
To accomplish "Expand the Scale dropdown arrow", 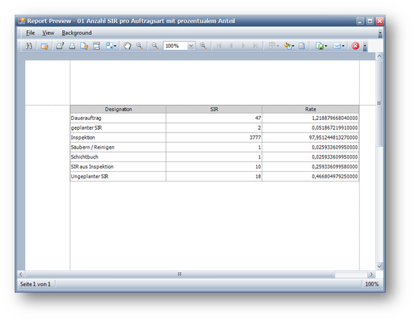I will pos(115,46).
